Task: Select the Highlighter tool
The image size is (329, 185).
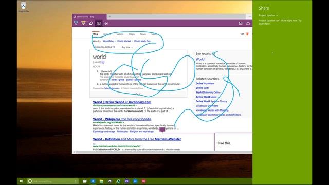Action: 83,23
